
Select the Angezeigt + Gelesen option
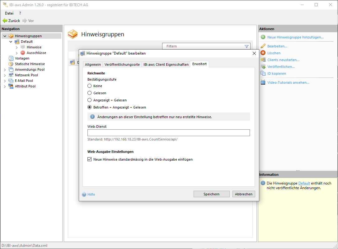90,100
